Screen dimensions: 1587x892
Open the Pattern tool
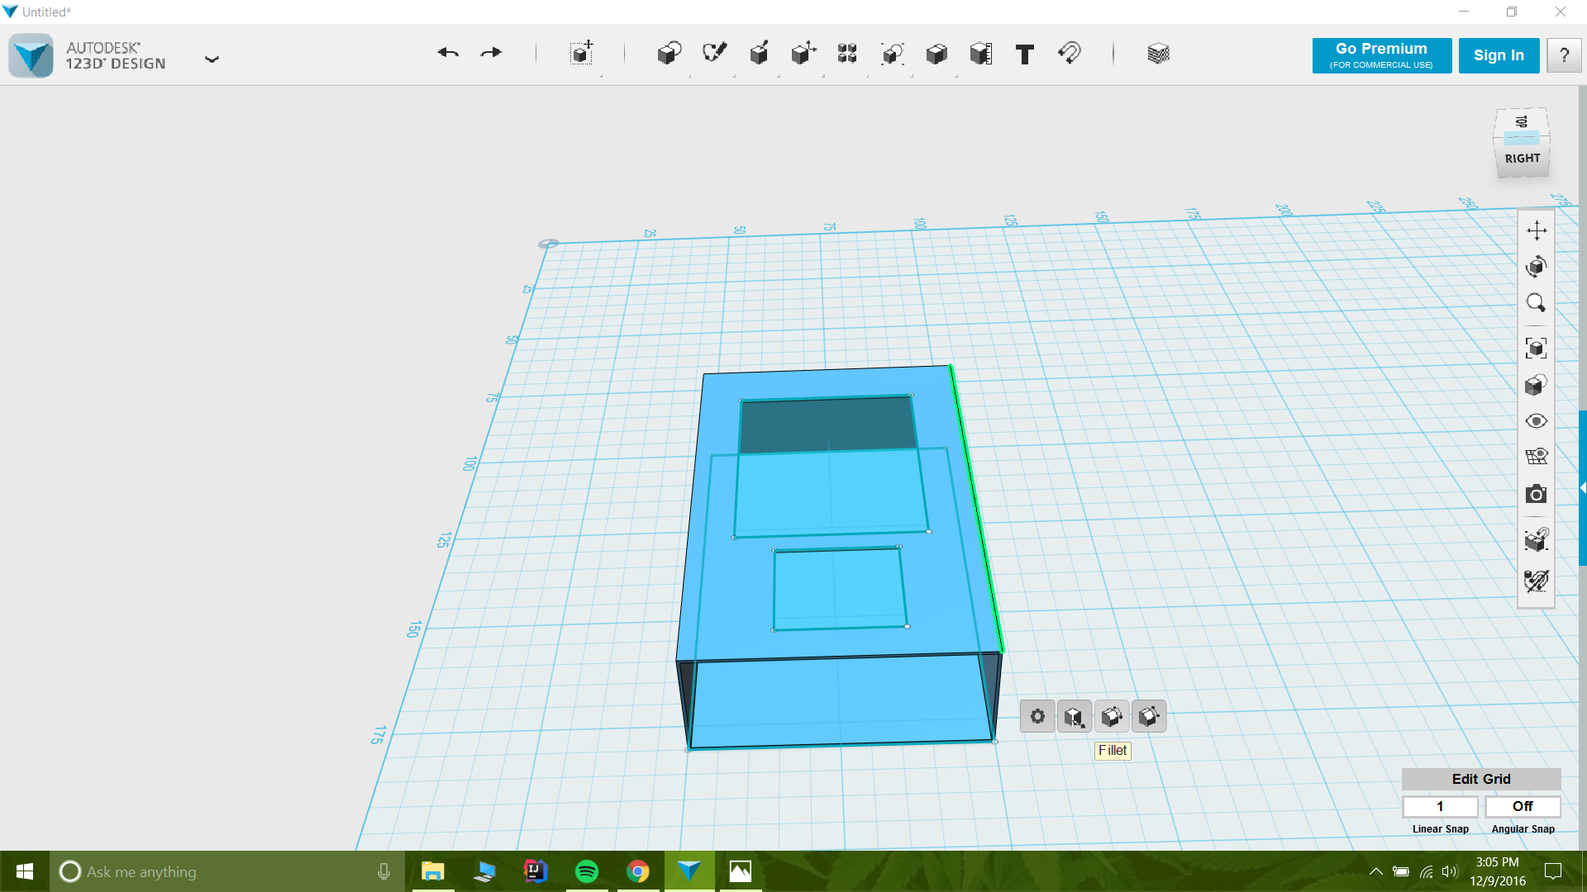point(847,54)
